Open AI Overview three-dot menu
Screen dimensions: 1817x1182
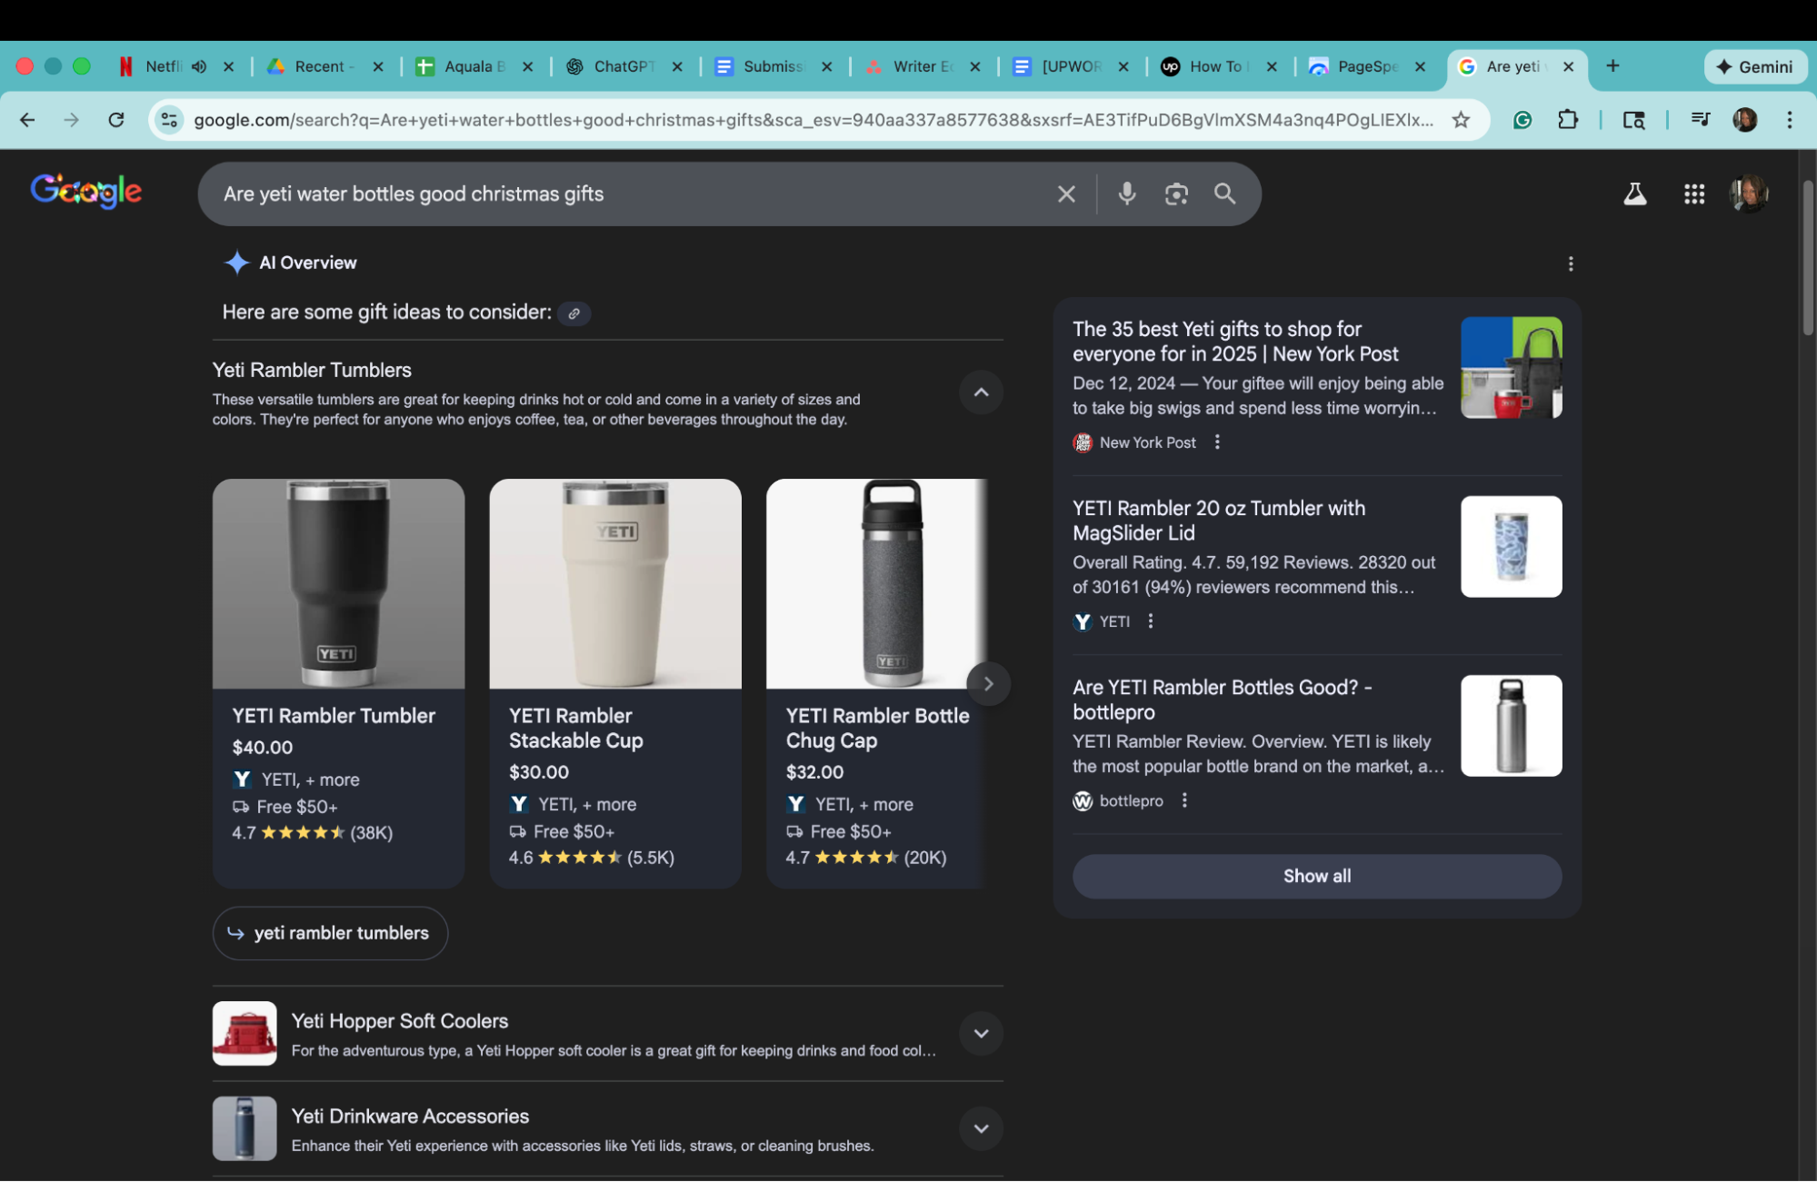[1571, 263]
